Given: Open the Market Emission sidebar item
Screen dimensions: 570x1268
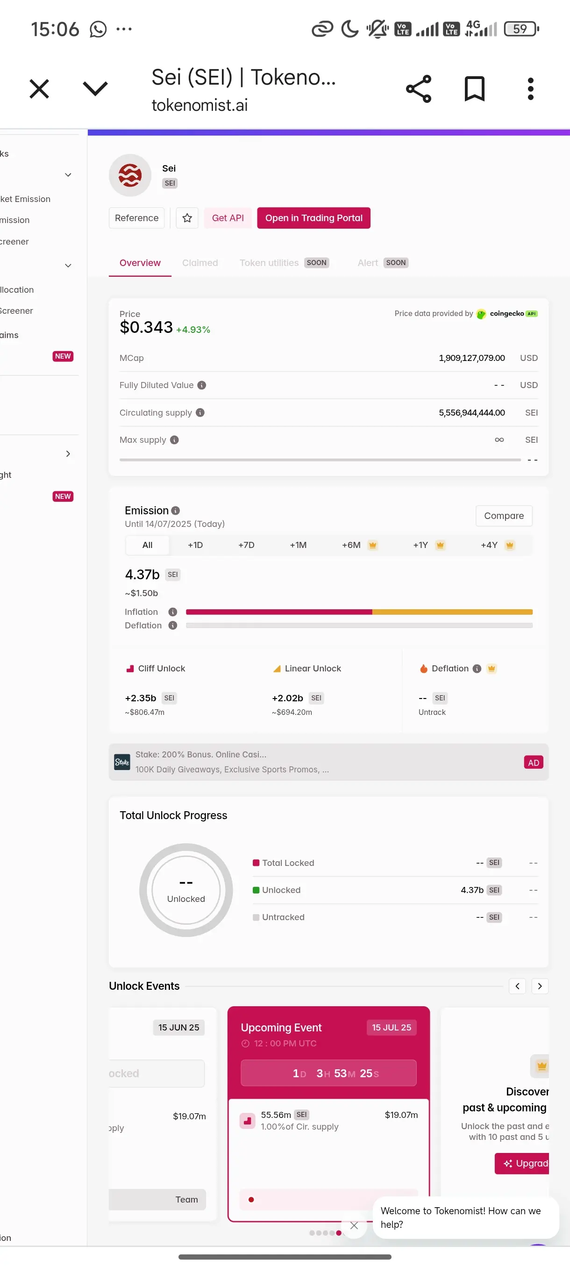Looking at the screenshot, I should point(26,199).
